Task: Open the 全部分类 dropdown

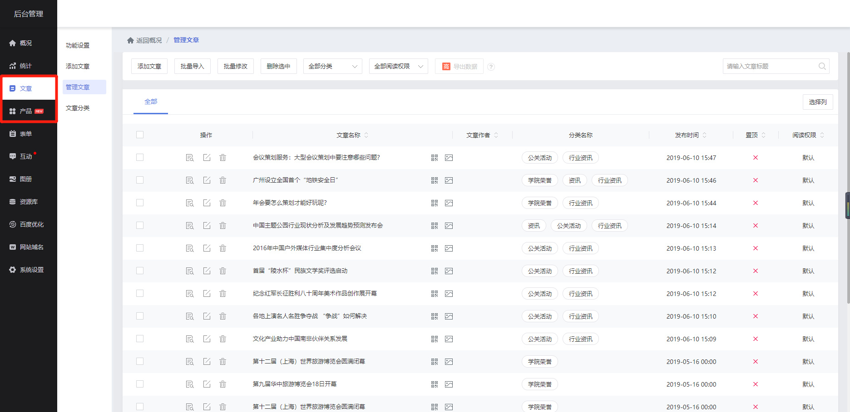Action: pyautogui.click(x=332, y=66)
